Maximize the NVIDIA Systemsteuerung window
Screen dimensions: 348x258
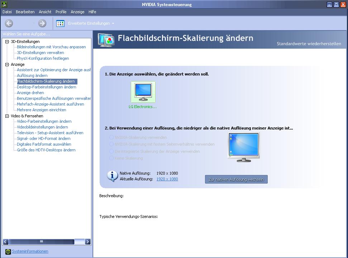point(336,5)
